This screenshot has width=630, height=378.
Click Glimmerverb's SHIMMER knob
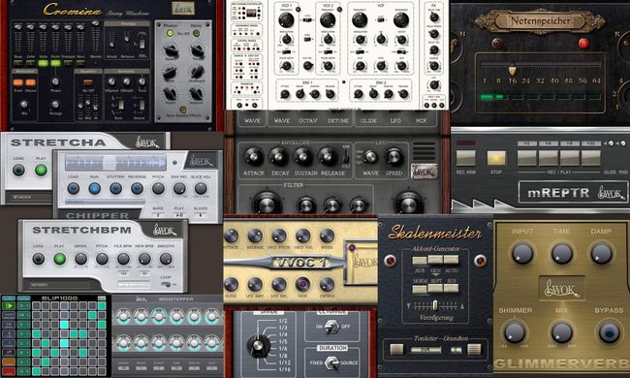(515, 332)
